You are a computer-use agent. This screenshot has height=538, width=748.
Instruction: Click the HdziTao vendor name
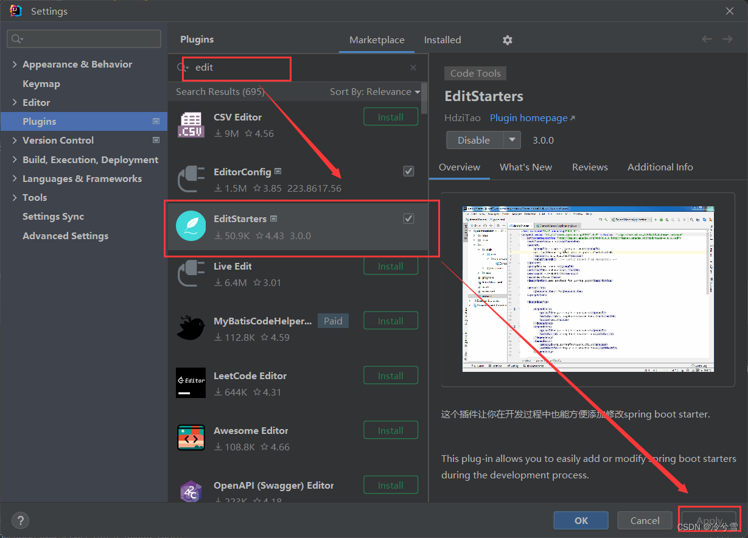463,118
